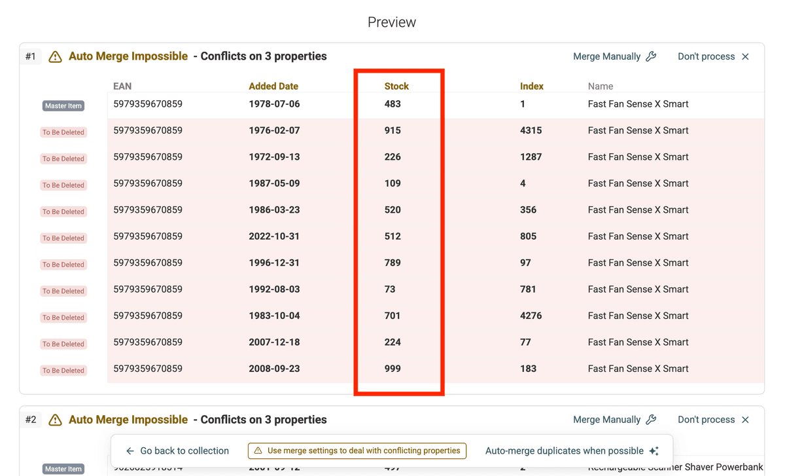The height and width of the screenshot is (476, 785).
Task: Select Don't process for group #2
Action: (x=713, y=420)
